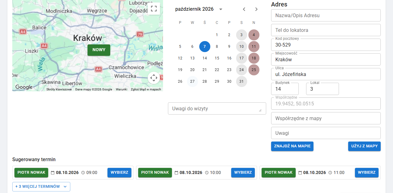Viewport: 393px width, 193px height.
Task: Expand + 3 WIĘCEJ TERMINÓW list
Action: pos(41,187)
